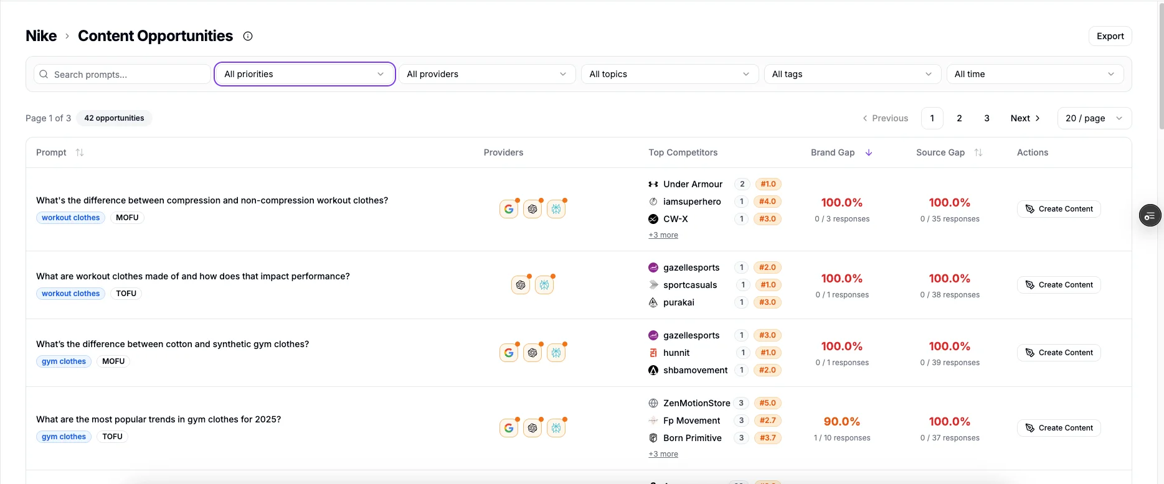Click the Next page button
Viewport: 1164px width, 484px height.
click(1025, 118)
